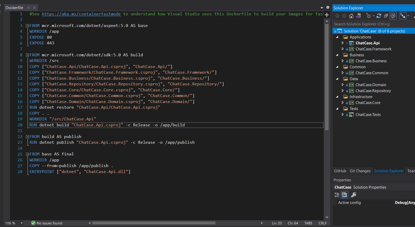Collapse the FROM build AS publish block
Viewport: 415px width, 227px height.
27,137
